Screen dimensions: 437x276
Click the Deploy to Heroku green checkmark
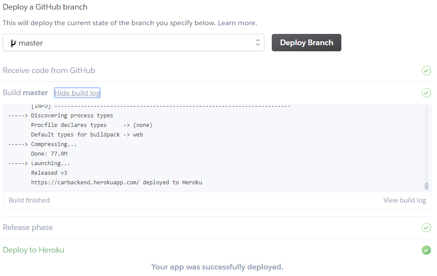(x=426, y=250)
